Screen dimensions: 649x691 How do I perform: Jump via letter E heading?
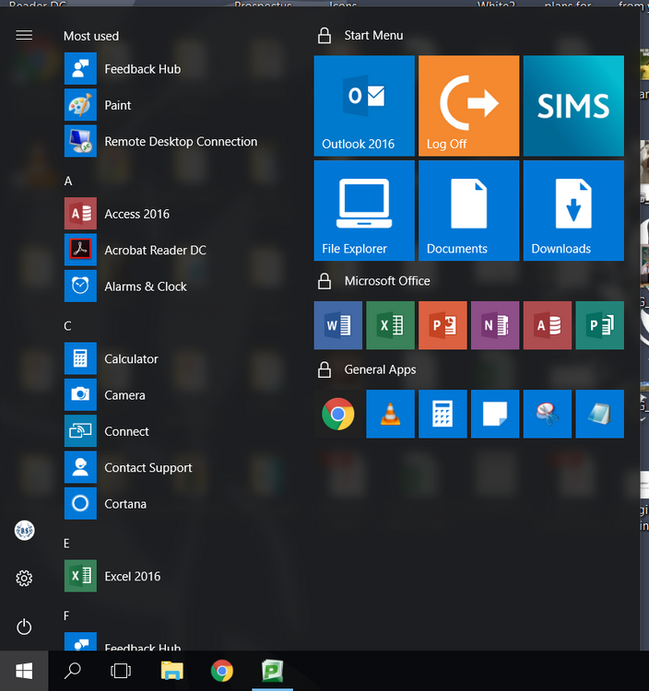point(66,544)
